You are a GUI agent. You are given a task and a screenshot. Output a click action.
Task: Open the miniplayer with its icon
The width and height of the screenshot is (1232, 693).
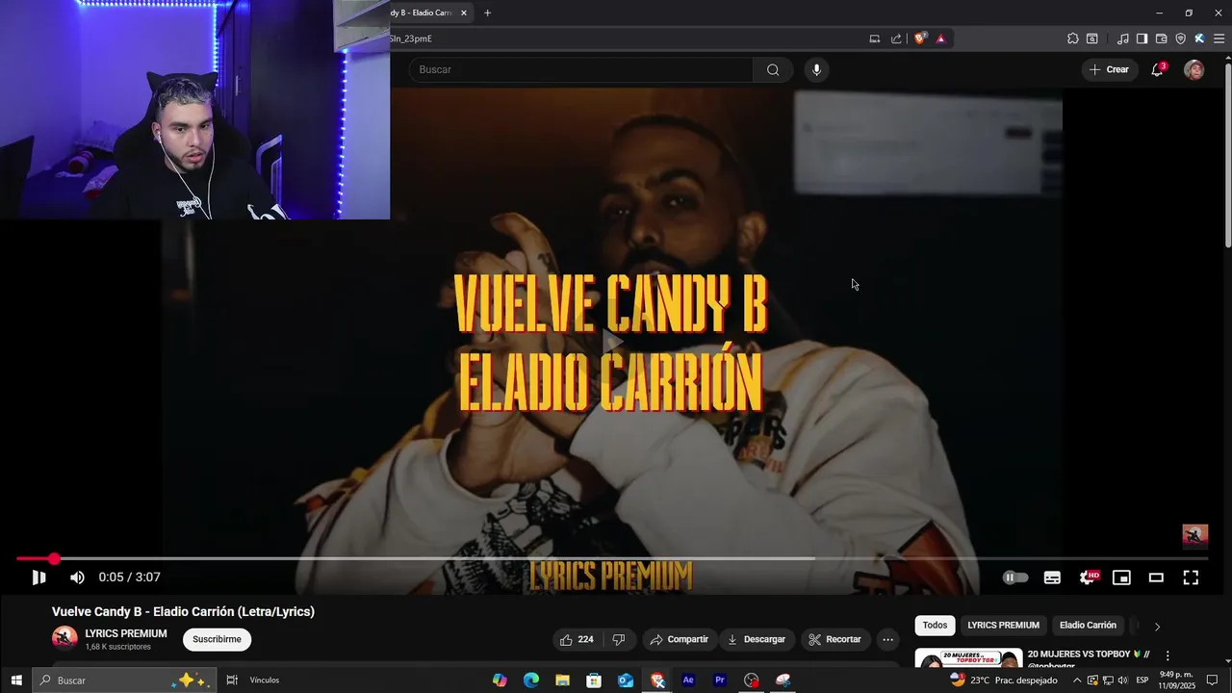click(1121, 577)
